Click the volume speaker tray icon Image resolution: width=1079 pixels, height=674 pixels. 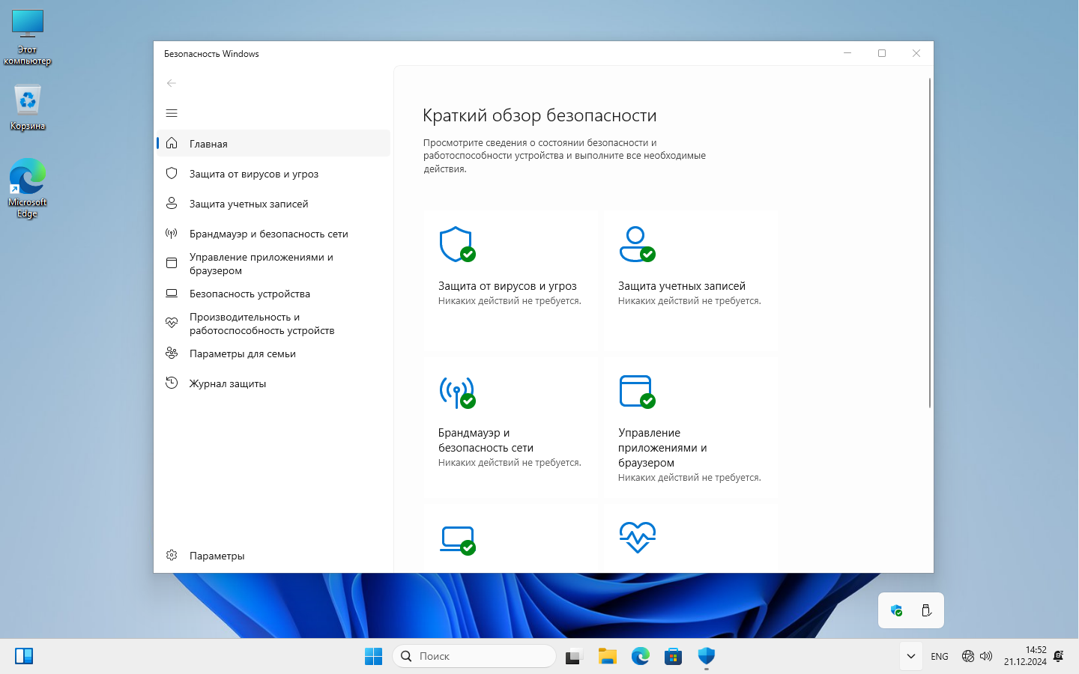[986, 656]
